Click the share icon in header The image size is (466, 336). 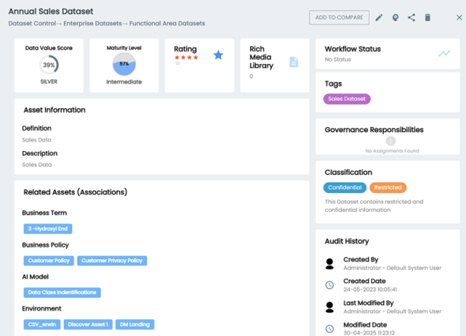tap(412, 17)
